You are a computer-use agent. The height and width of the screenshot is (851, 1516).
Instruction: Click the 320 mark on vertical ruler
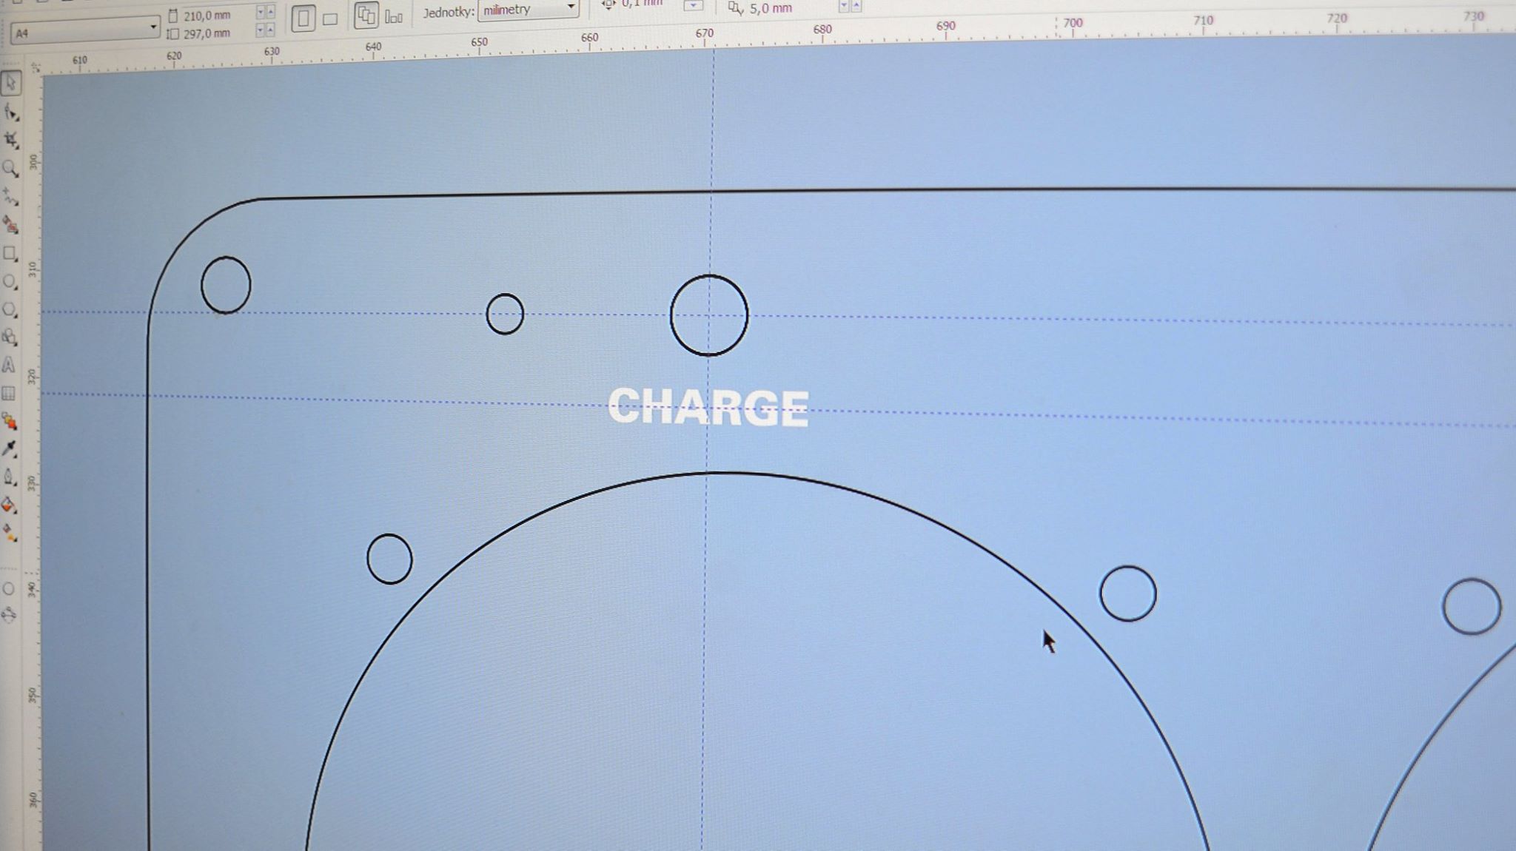[32, 376]
